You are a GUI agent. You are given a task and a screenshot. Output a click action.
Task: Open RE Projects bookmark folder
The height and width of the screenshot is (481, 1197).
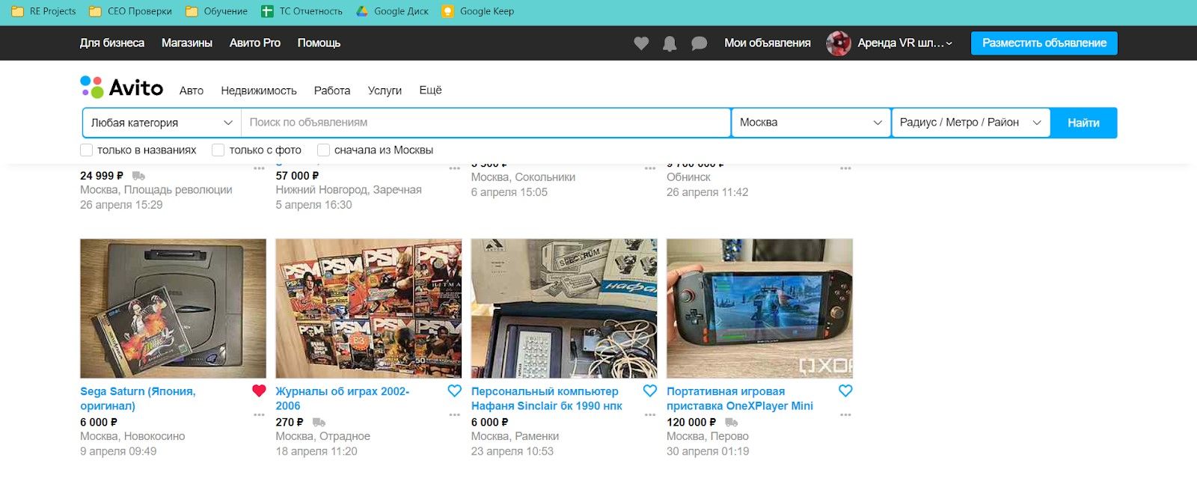[x=43, y=11]
